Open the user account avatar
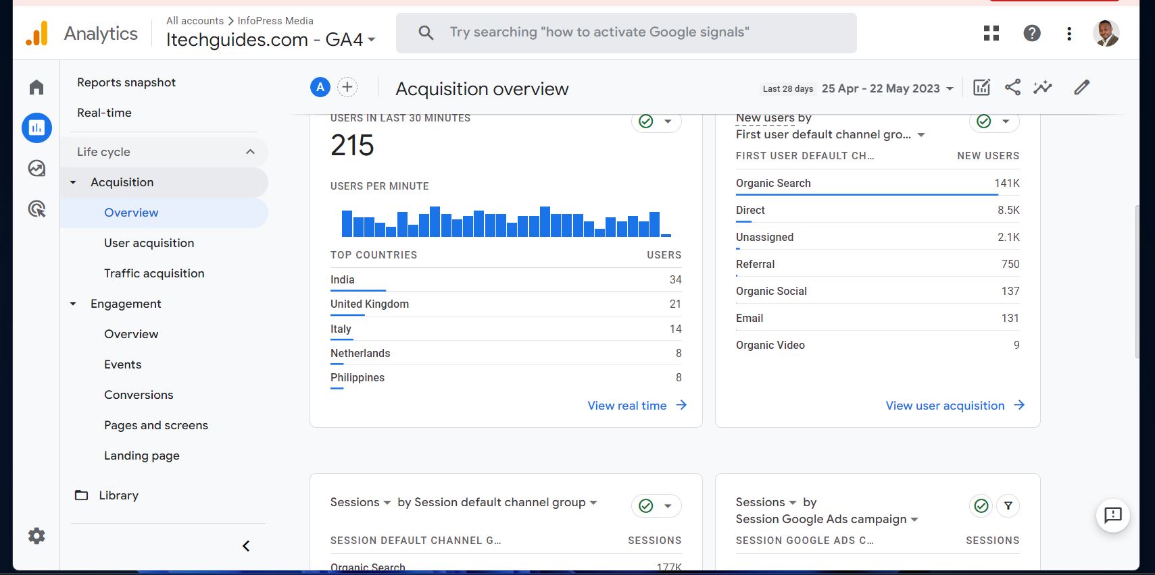 (x=1106, y=33)
